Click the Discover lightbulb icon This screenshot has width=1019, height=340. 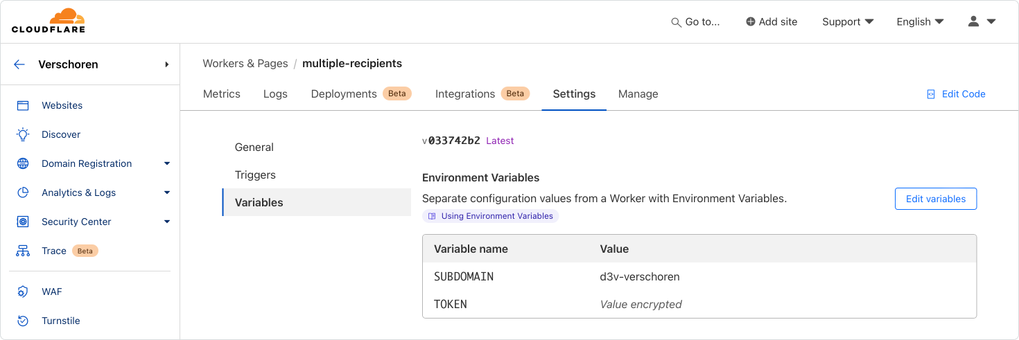pyautogui.click(x=23, y=134)
